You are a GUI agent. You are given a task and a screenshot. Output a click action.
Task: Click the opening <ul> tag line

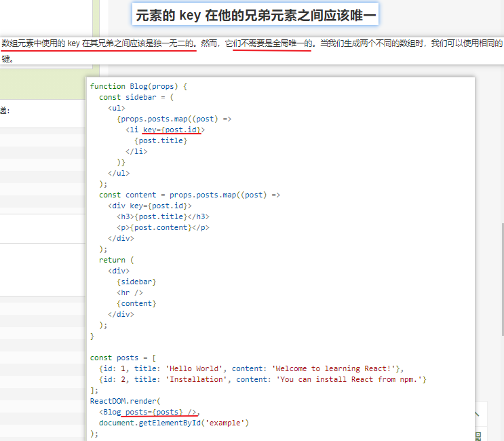[117, 108]
